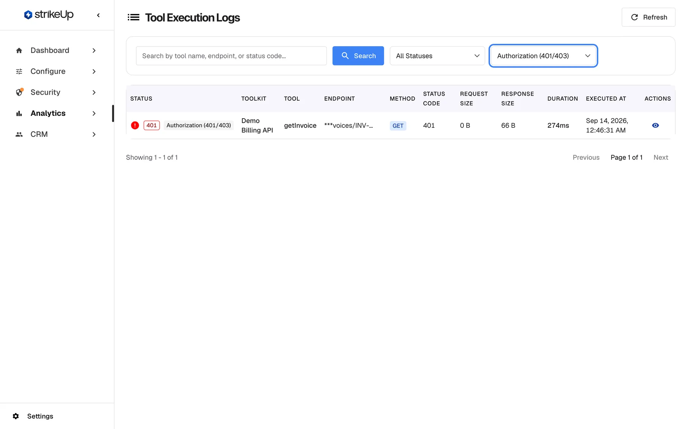Open CRM in sidebar

[56, 134]
